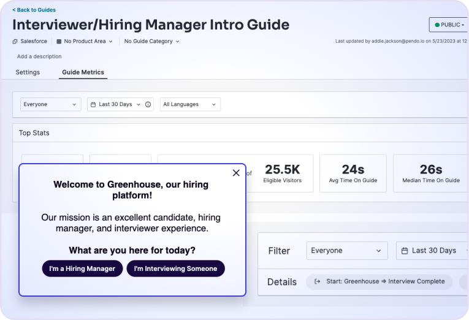Select the Guide Metrics tab

point(83,72)
